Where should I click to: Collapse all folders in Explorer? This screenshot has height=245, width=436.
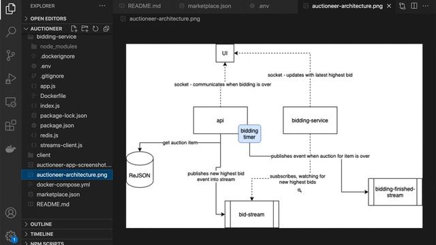[106, 29]
